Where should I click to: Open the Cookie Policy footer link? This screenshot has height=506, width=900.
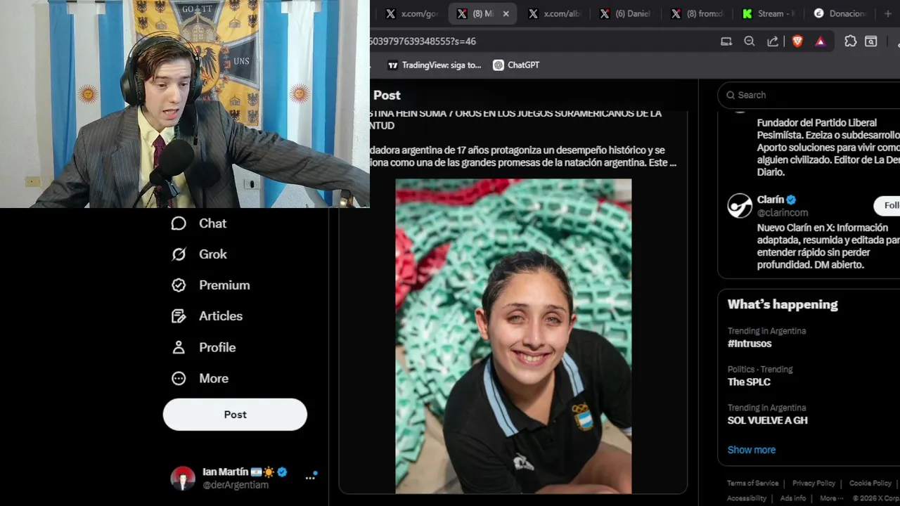(x=870, y=484)
